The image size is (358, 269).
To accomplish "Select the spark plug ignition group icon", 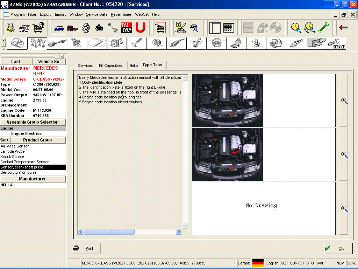I will [296, 43].
